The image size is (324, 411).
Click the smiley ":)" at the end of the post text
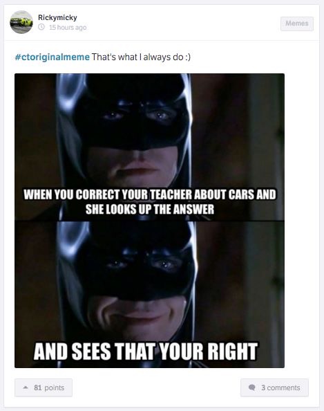(x=188, y=57)
